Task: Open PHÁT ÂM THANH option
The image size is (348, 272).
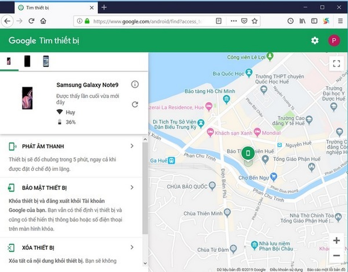Action: click(x=71, y=157)
